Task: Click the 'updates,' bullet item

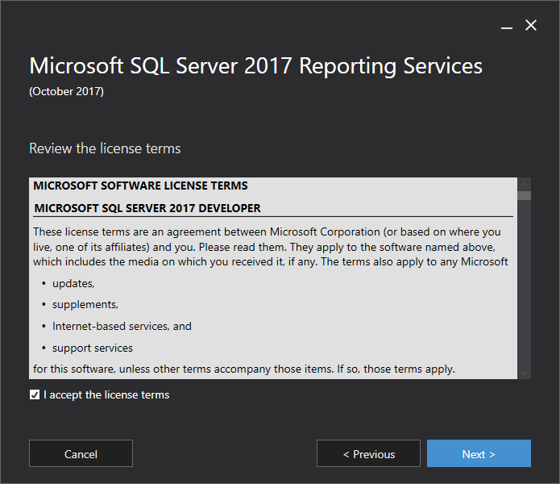Action: point(73,283)
